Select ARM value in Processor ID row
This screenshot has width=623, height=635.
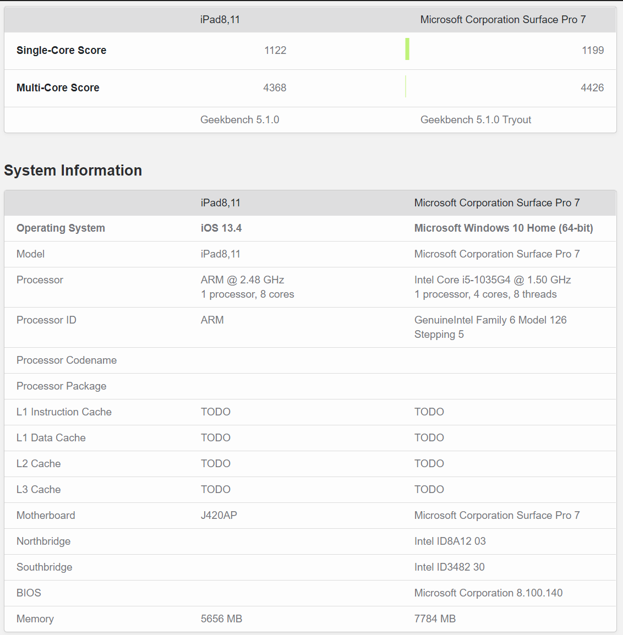[212, 320]
